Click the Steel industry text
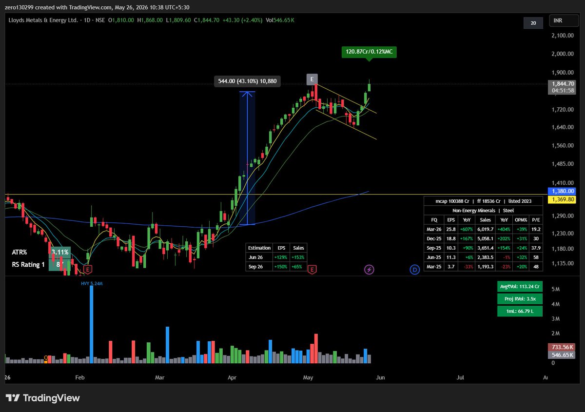Screen dimensions: 585x412 coord(508,211)
